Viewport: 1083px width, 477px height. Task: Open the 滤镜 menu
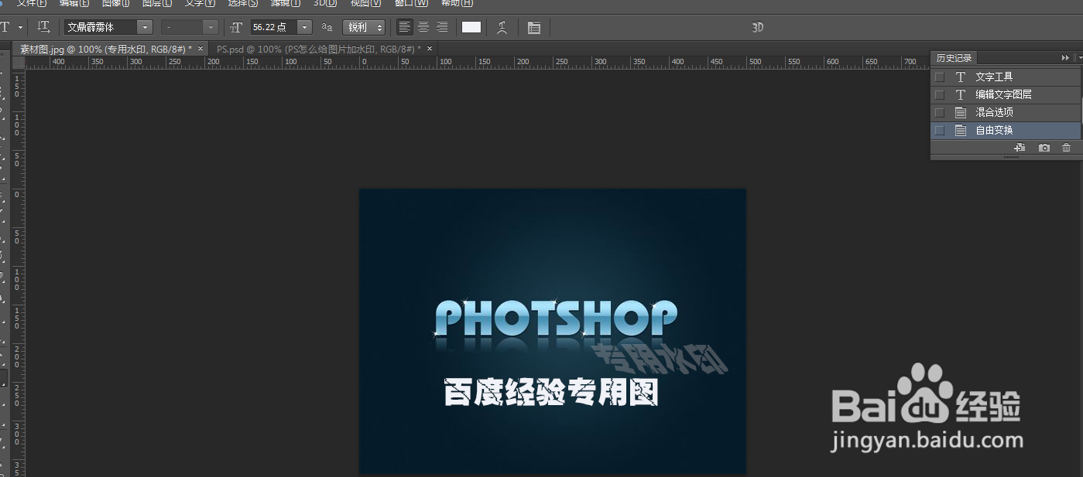[x=284, y=4]
